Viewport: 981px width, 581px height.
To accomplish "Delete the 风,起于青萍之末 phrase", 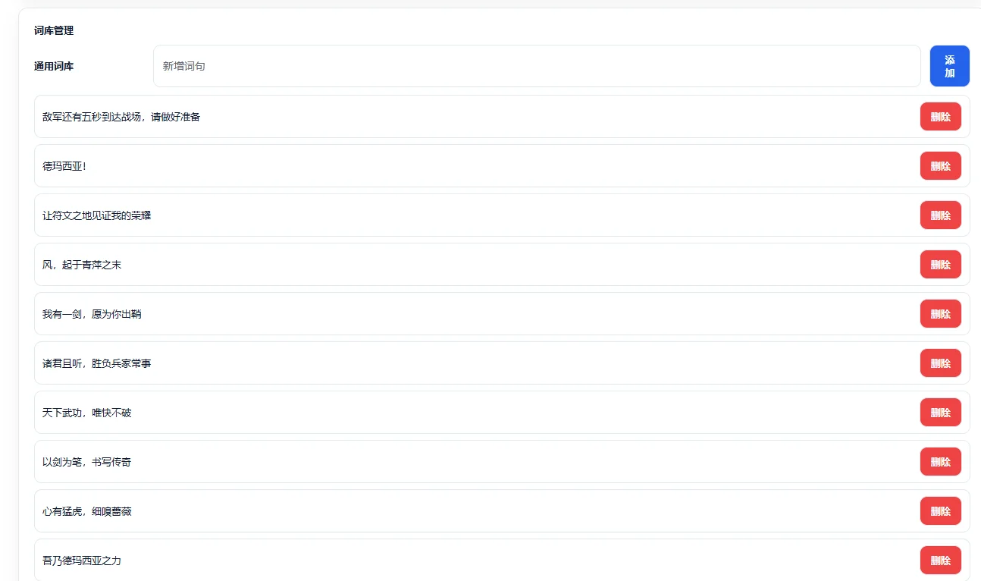I will point(940,265).
